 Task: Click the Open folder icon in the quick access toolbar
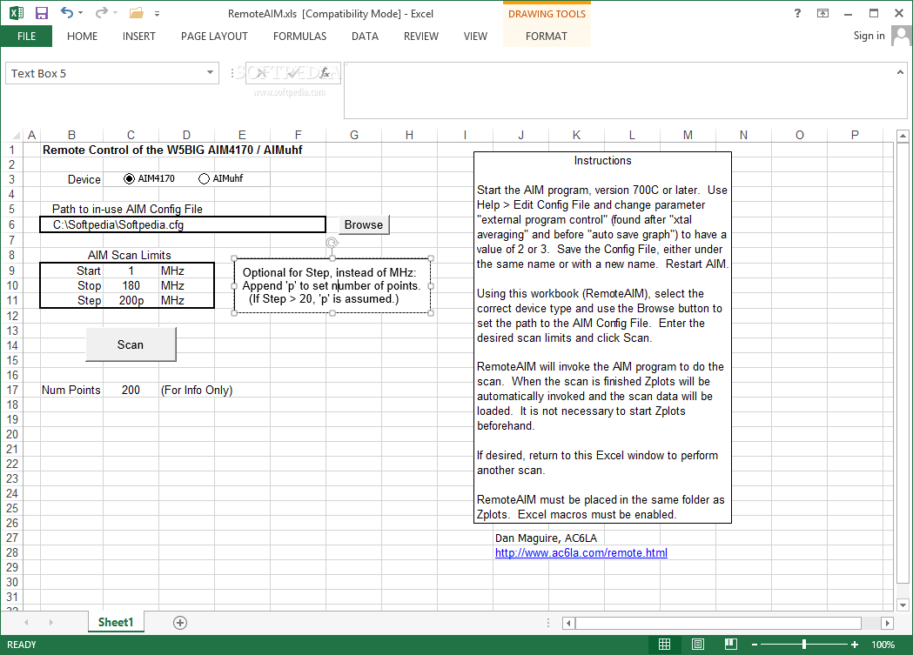click(137, 13)
